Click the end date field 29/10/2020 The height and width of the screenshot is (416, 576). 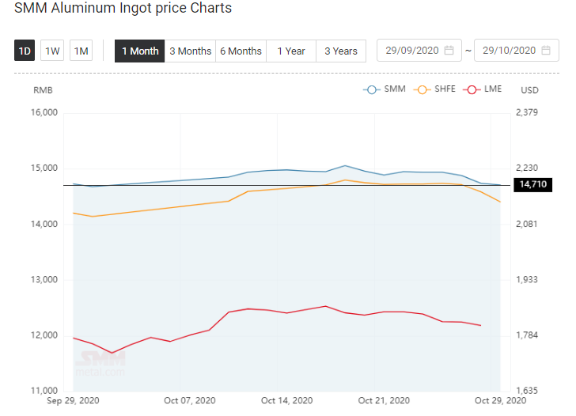517,51
